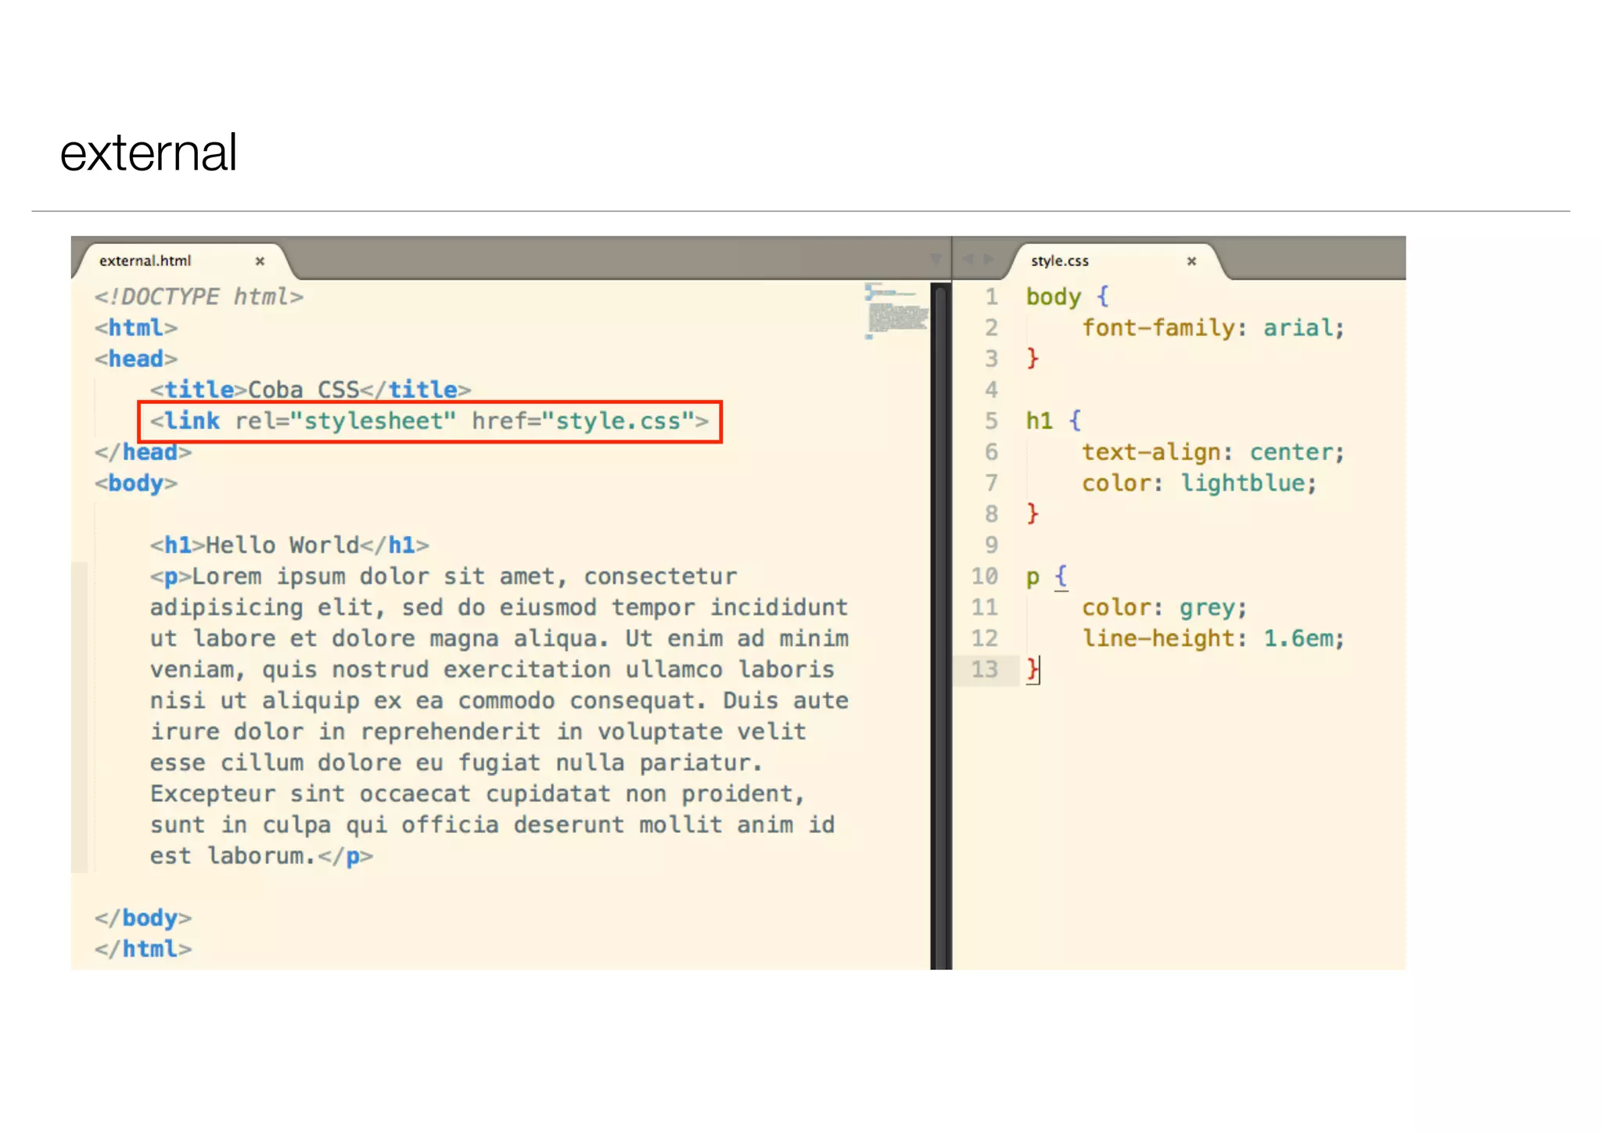This screenshot has width=1602, height=1132.
Task: Click line number 13 in gutter
Action: [x=984, y=670]
